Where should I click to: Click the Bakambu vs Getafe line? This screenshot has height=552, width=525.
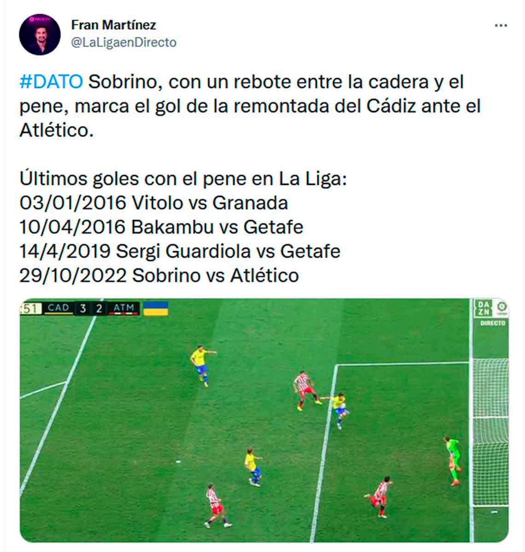click(x=161, y=227)
